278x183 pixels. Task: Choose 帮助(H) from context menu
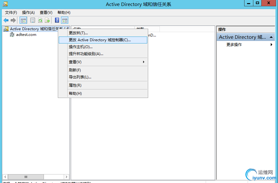[x=103, y=93]
